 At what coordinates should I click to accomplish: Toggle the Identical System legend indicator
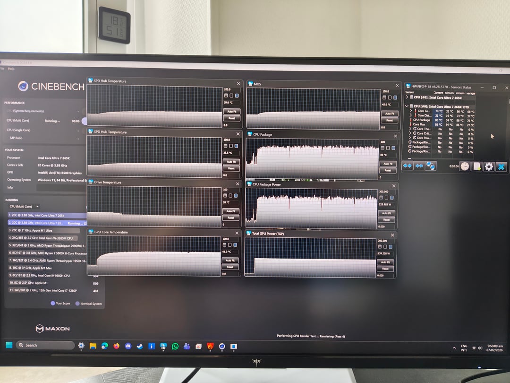click(x=77, y=304)
